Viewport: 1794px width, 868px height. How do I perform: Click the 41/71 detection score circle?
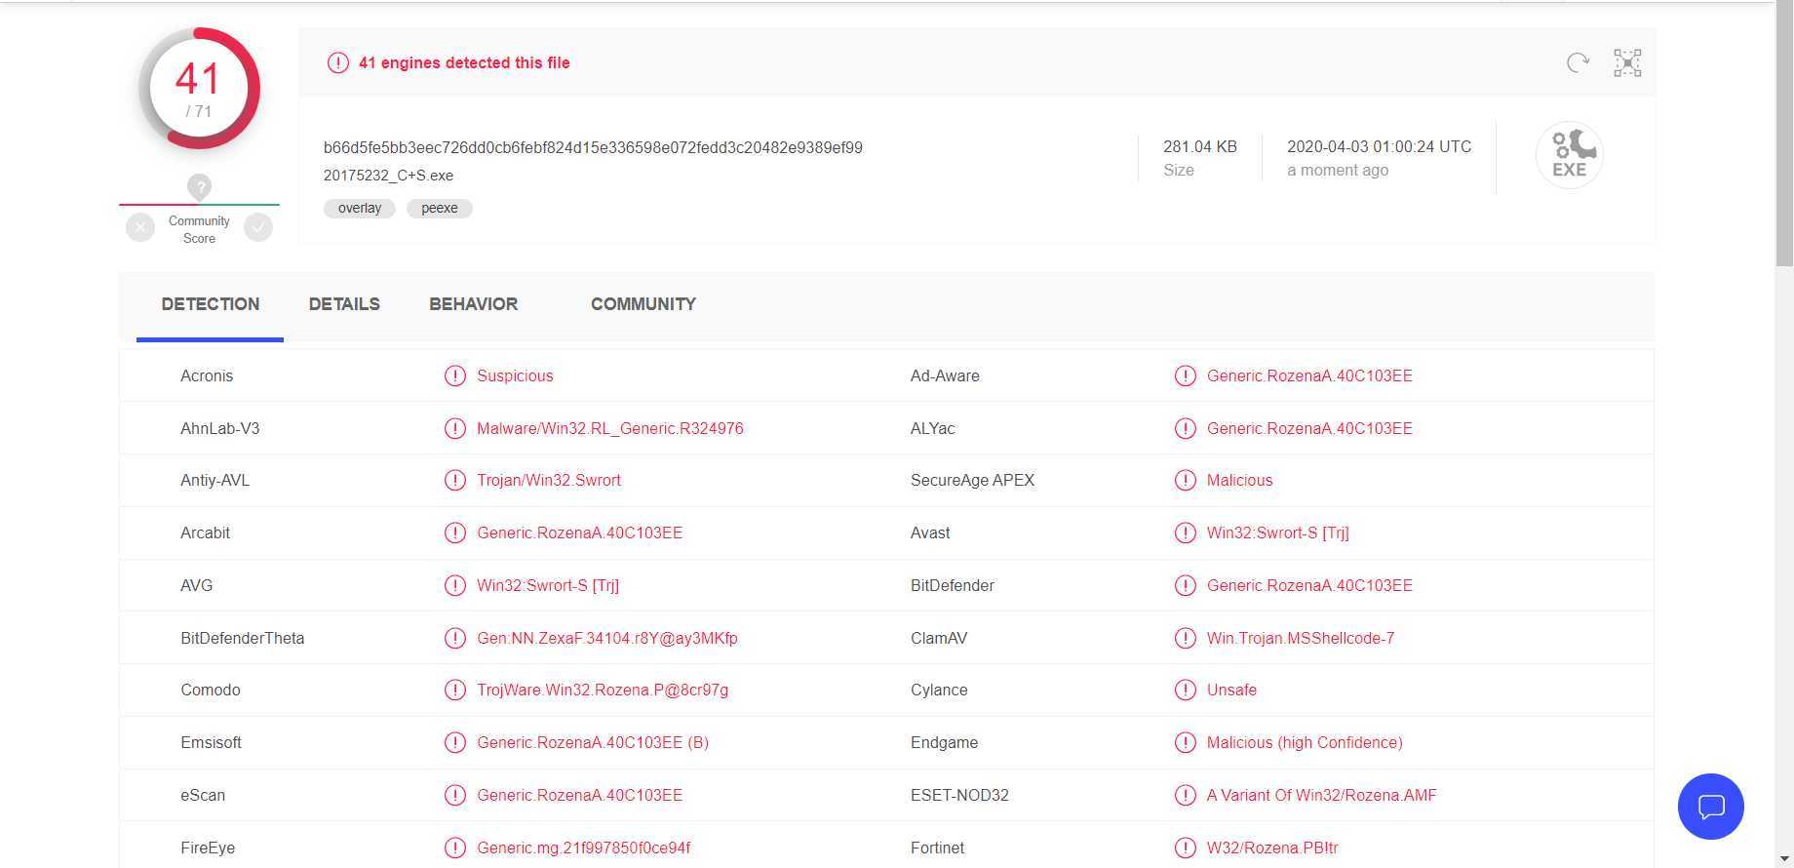pos(199,89)
